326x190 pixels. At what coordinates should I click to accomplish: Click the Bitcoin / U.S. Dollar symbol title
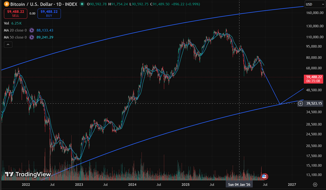(44, 4)
